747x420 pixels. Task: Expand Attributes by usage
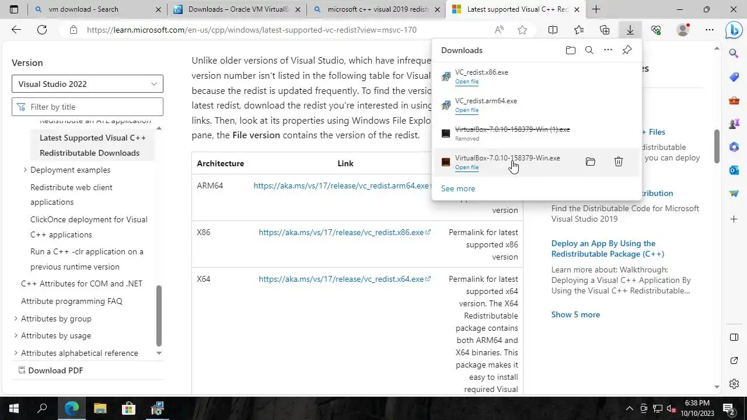click(16, 335)
